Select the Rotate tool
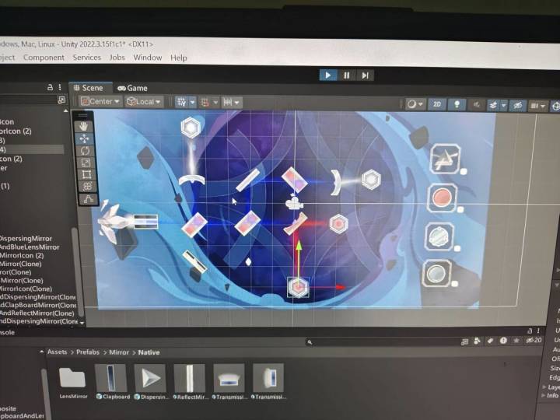The height and width of the screenshot is (420, 560). click(x=85, y=151)
